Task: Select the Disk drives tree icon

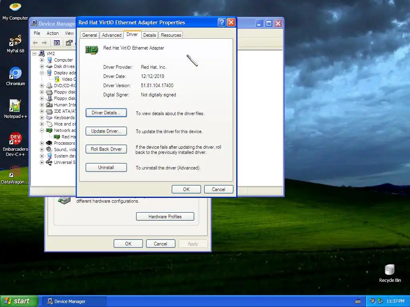Action: (49, 66)
